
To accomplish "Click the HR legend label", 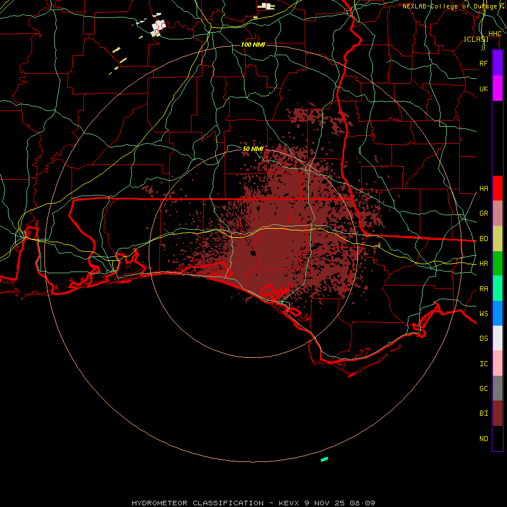I will (483, 264).
